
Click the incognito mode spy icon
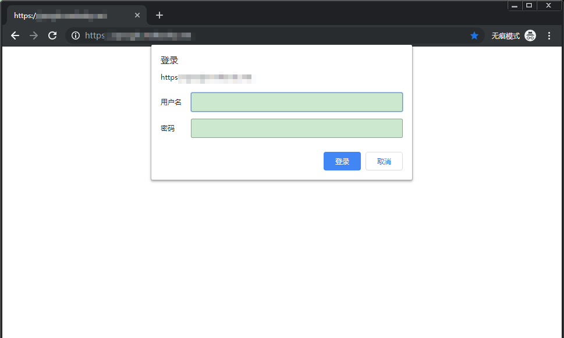[530, 36]
